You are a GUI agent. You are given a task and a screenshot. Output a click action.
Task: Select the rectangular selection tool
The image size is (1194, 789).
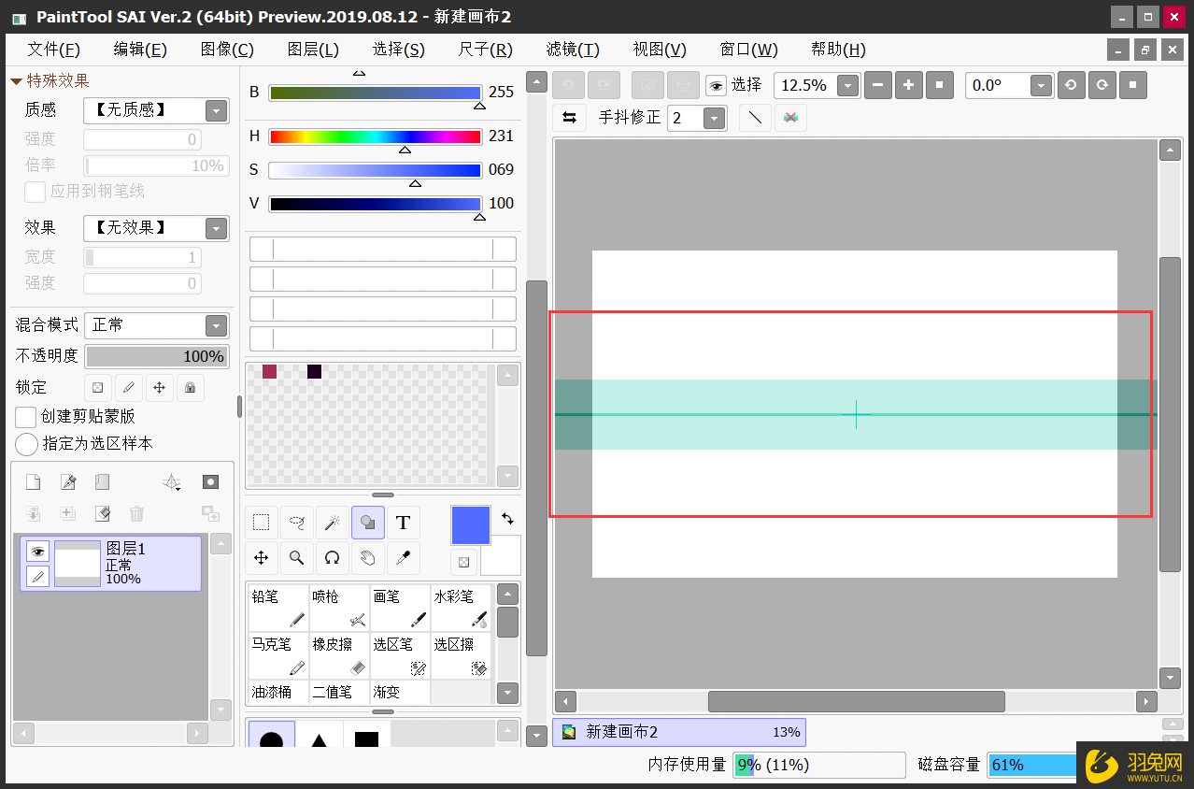(262, 523)
